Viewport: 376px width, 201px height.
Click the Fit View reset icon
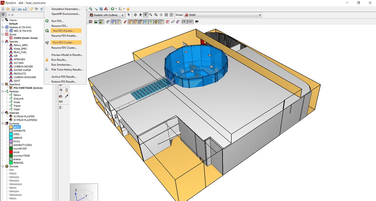pos(171,15)
